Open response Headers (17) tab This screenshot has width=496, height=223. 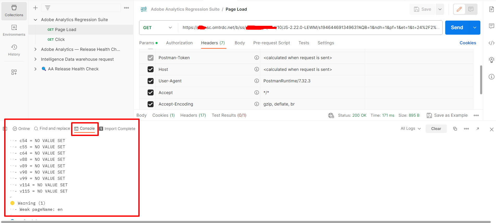[193, 115]
